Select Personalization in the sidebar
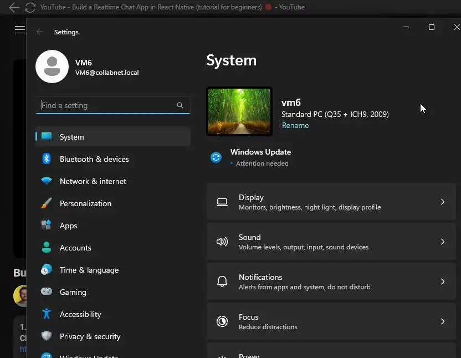461x358 pixels. 113,203
